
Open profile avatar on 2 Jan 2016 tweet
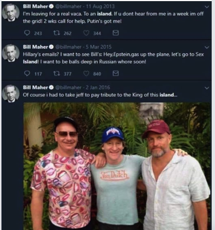click(x=11, y=93)
